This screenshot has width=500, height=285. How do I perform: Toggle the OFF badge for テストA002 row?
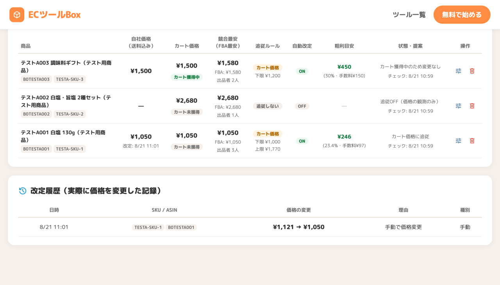pos(302,106)
